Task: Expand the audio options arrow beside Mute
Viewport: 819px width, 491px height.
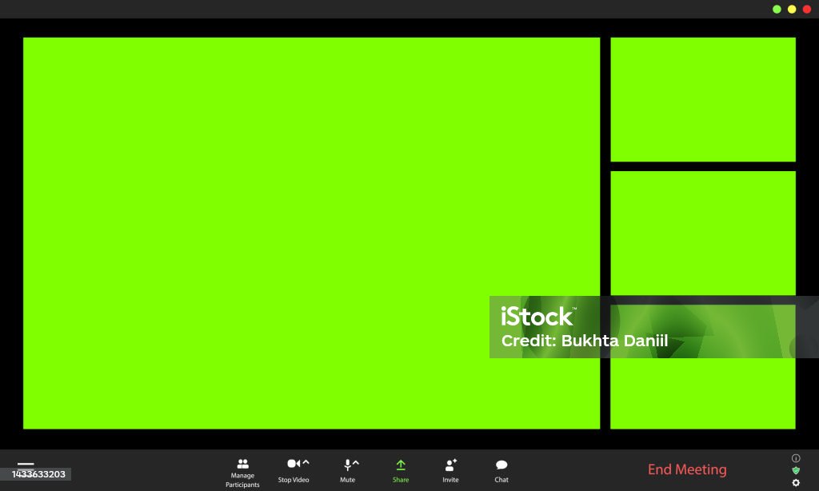Action: pos(356,463)
